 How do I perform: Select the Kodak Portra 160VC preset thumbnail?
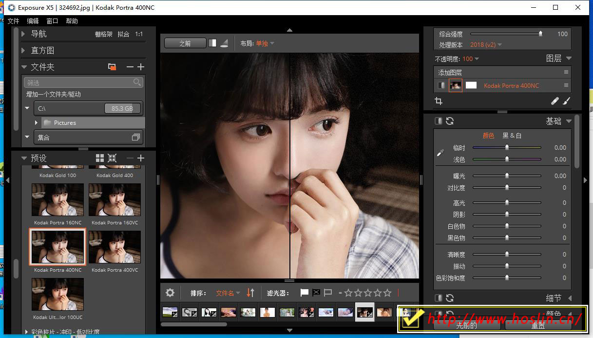coord(115,200)
